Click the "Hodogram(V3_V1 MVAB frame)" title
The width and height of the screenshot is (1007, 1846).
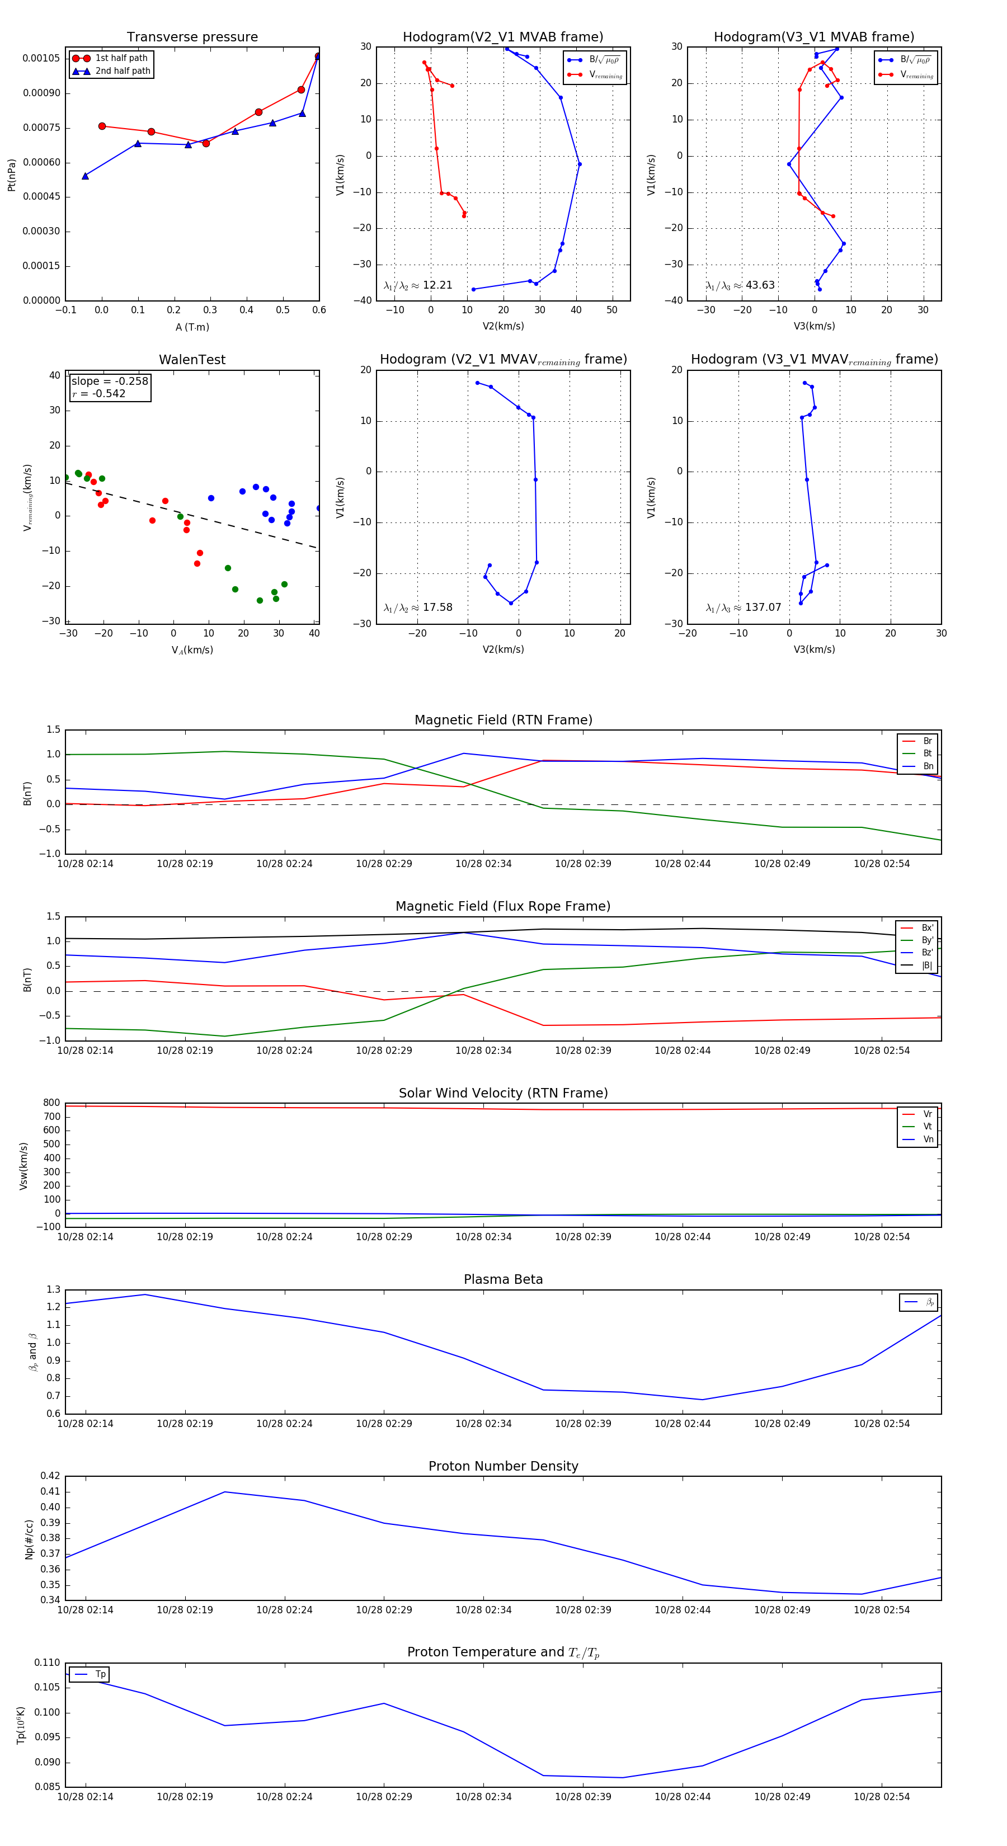pyautogui.click(x=814, y=37)
